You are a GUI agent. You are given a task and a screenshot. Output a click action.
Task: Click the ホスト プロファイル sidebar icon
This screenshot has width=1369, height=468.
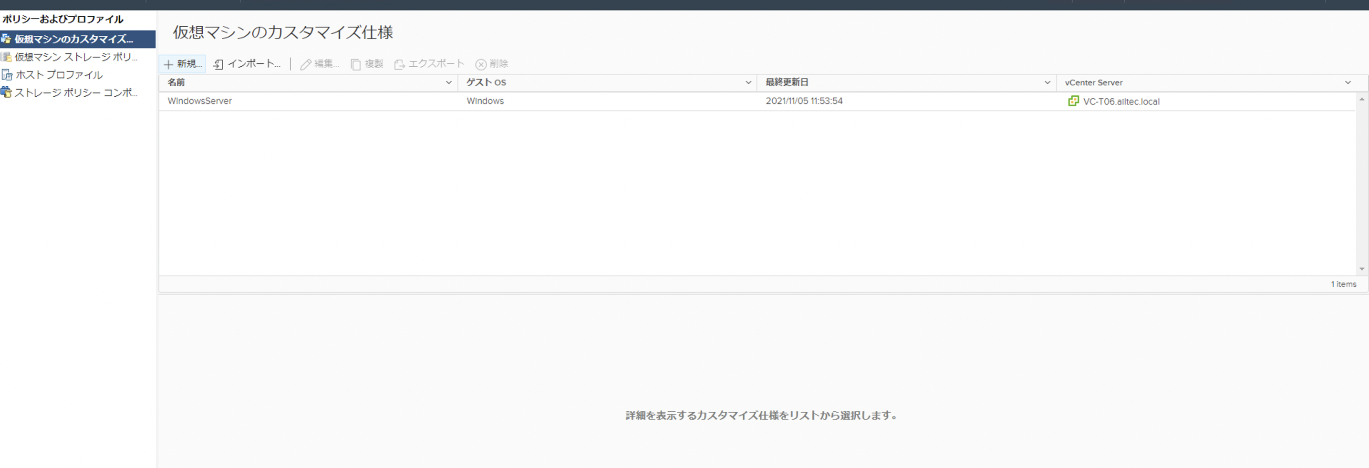[7, 74]
